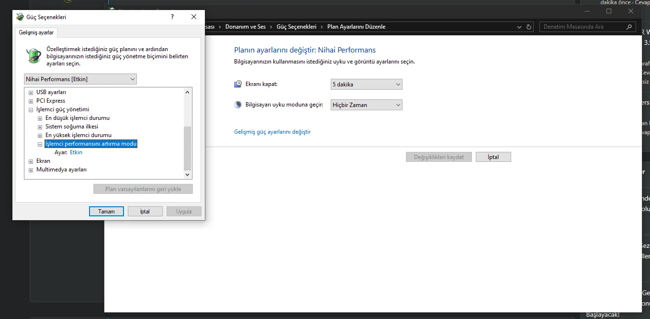Open the Nihai Performans [Etkin] plan dropdown
This screenshot has width=650, height=319.
[x=80, y=79]
